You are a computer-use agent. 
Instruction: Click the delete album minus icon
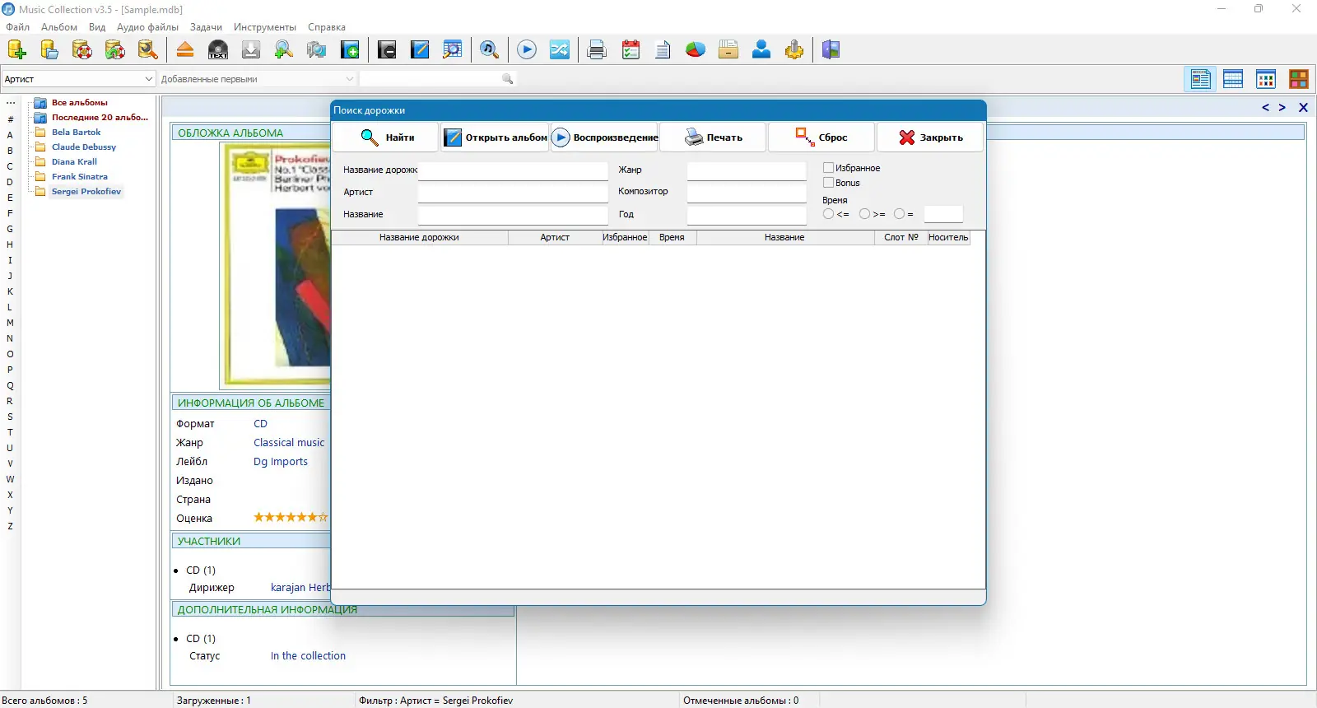click(387, 50)
